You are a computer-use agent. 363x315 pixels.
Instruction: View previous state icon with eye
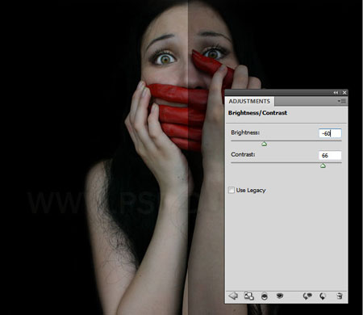[307, 296]
